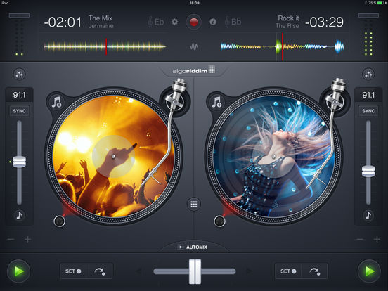Toggle the center waveform view icon
This screenshot has height=291, width=388.
[x=194, y=46]
